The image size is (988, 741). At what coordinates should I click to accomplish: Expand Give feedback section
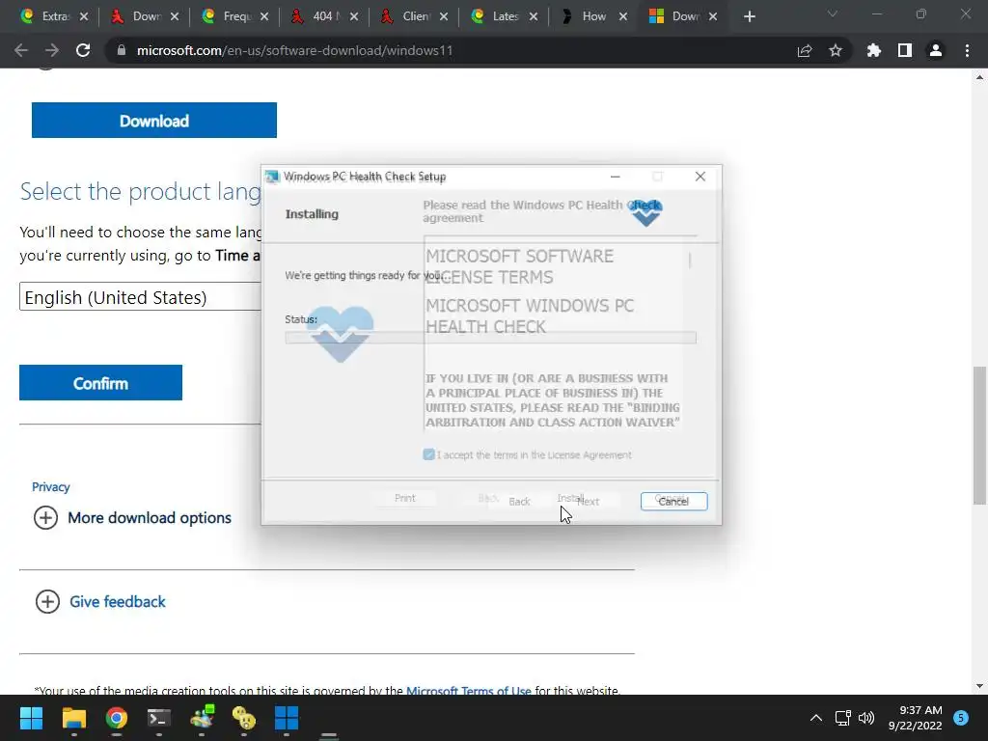tap(100, 602)
